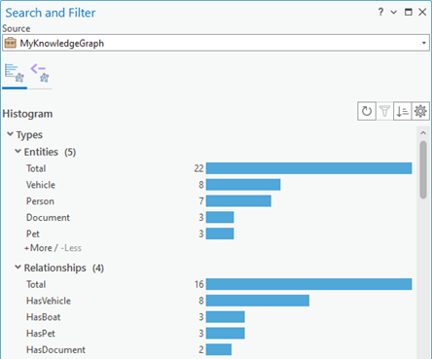This screenshot has width=432, height=359.
Task: Select the HasVehicle relationship bar
Action: coord(258,301)
